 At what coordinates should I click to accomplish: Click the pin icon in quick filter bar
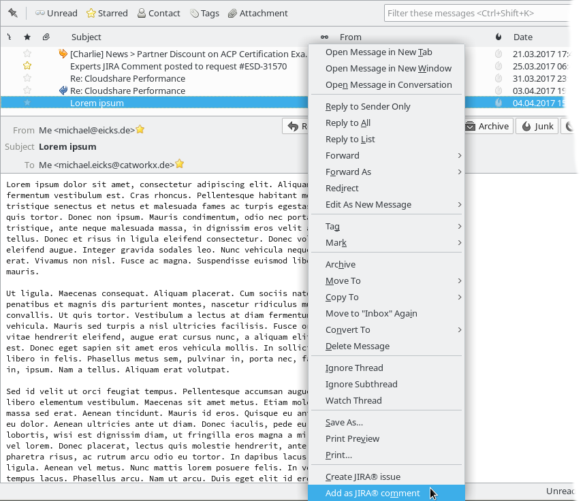12,13
